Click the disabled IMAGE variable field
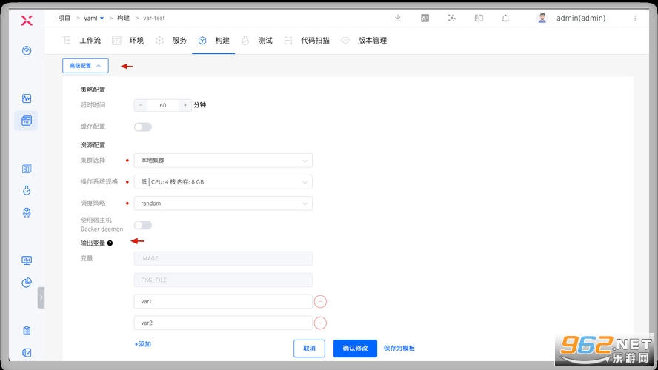658x370 pixels. (x=223, y=258)
